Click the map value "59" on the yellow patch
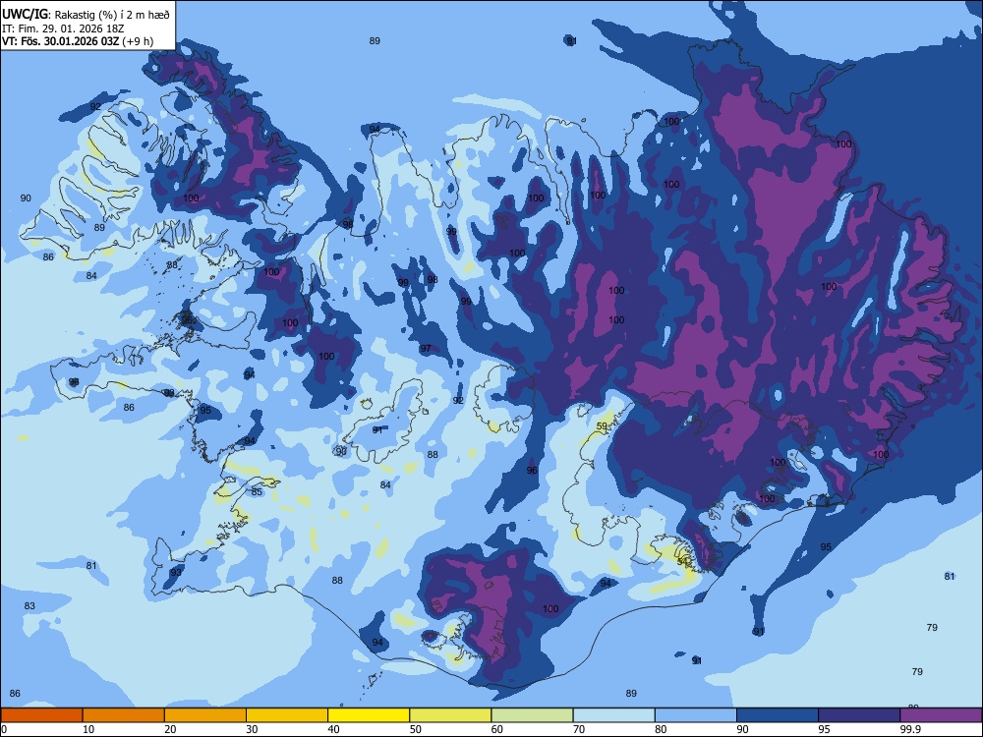The height and width of the screenshot is (737, 983). pyautogui.click(x=602, y=426)
